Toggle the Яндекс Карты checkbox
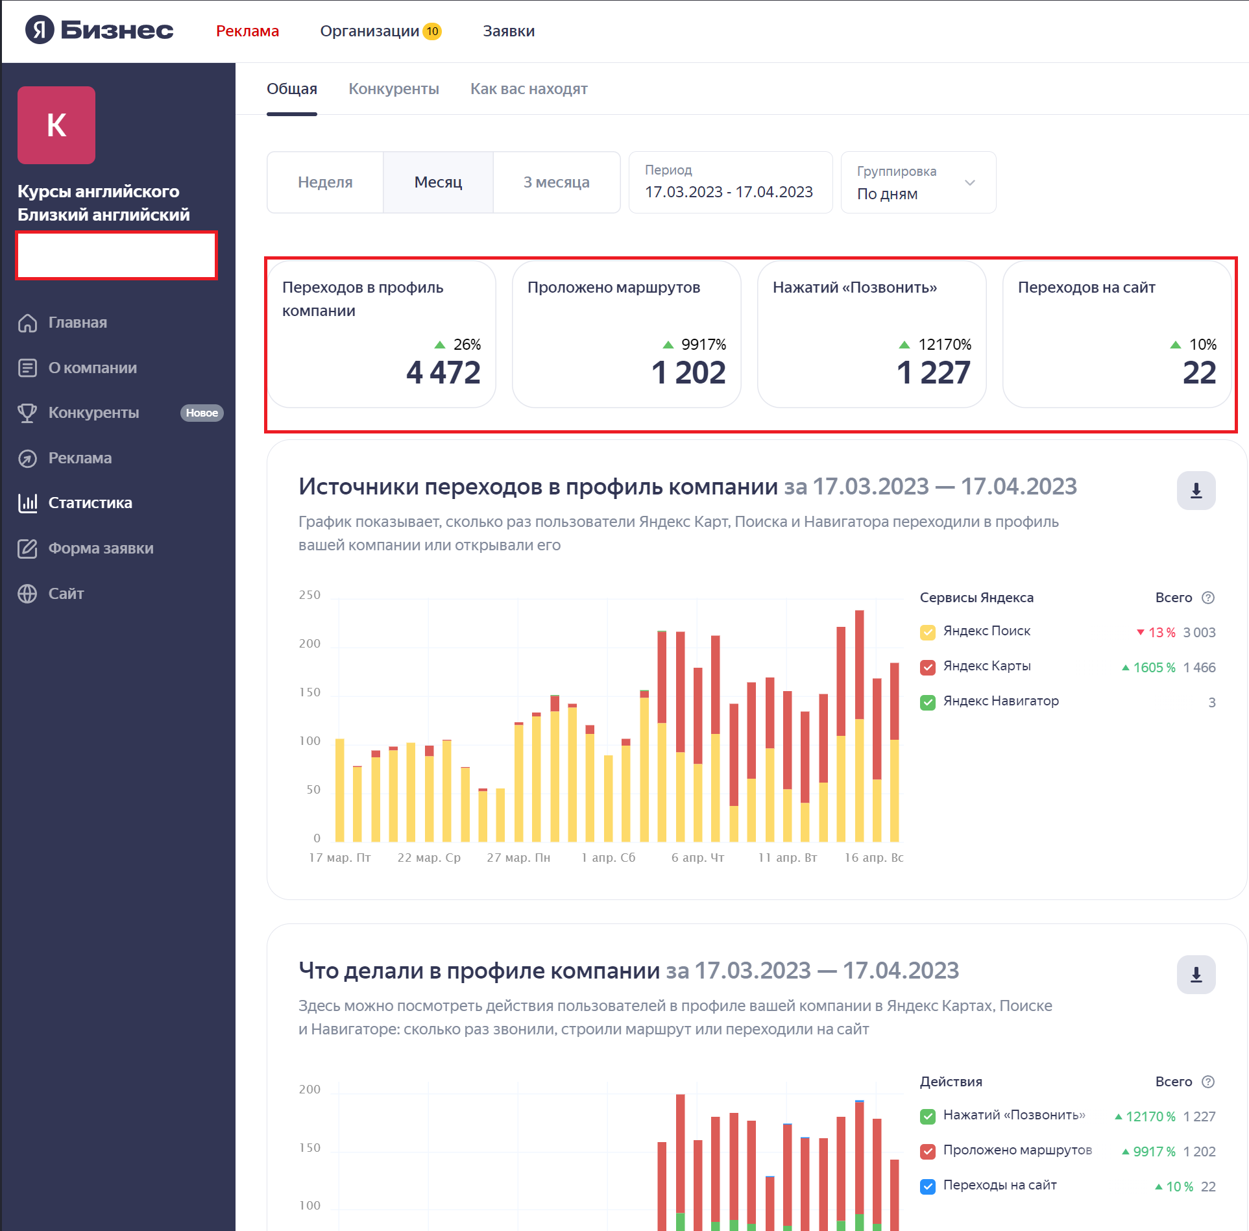The image size is (1249, 1231). [928, 667]
